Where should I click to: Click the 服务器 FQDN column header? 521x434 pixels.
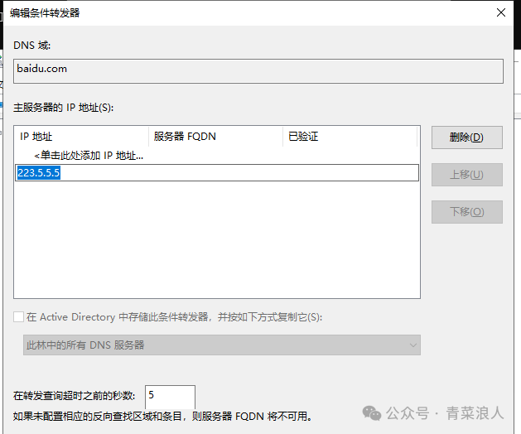(x=215, y=137)
